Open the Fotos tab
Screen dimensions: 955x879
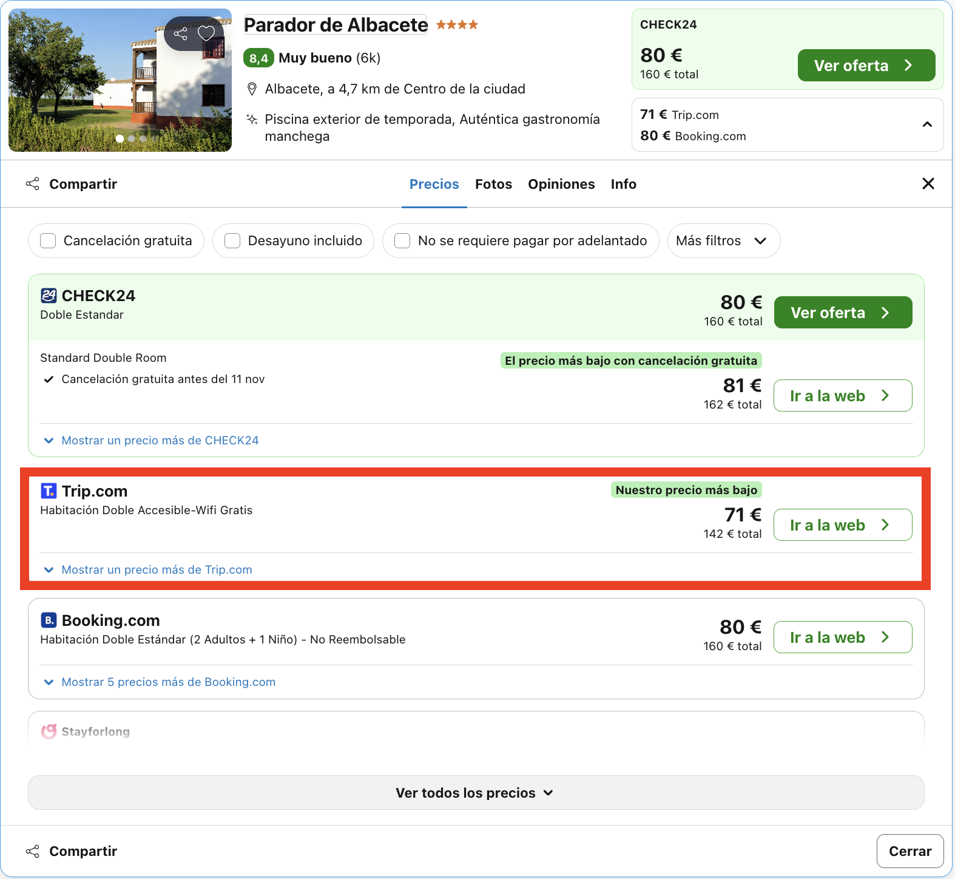[x=493, y=184]
